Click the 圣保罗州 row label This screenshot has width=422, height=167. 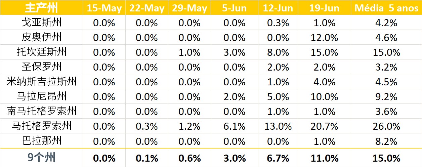coord(42,67)
